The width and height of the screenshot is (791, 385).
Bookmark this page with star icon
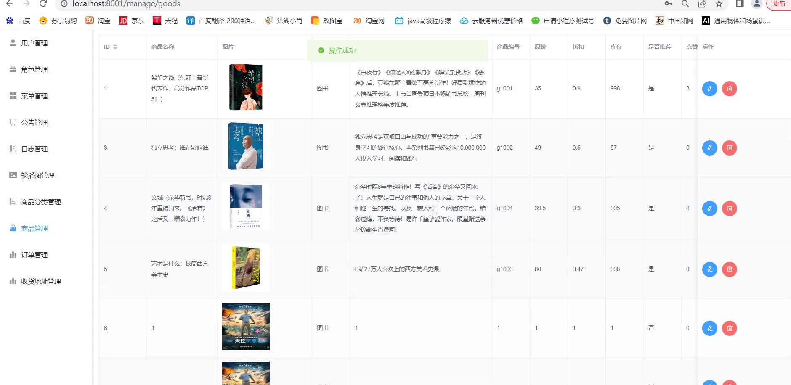point(719,4)
